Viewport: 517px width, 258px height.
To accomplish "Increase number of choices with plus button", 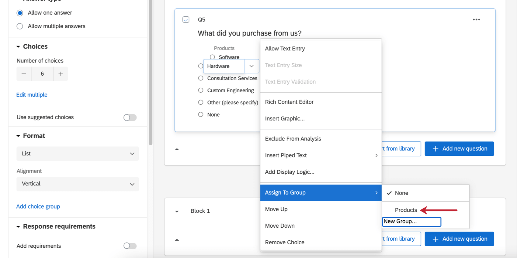I will 61,74.
